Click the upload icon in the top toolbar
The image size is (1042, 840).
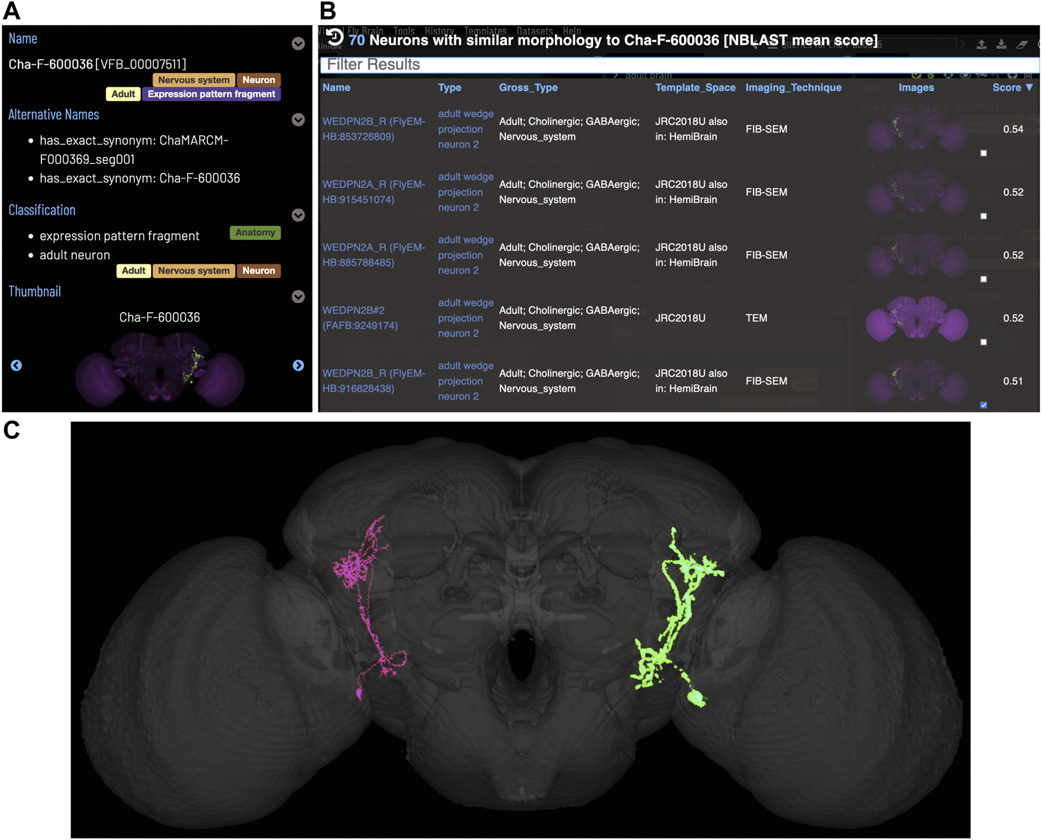click(981, 45)
